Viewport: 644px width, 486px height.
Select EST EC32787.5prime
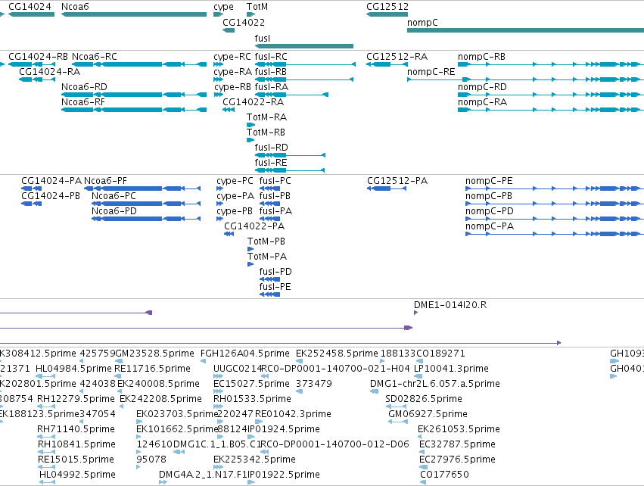point(422,451)
